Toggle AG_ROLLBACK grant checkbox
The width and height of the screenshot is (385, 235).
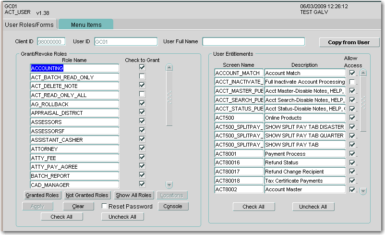point(142,103)
